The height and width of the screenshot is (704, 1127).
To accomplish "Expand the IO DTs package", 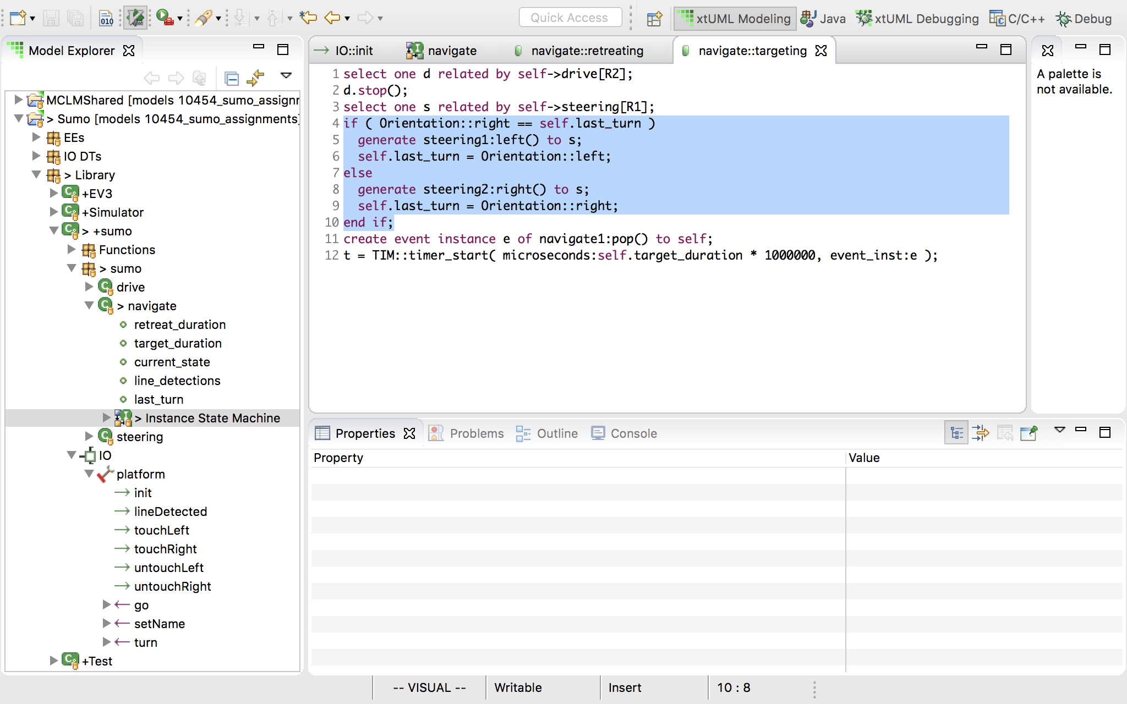I will pyautogui.click(x=36, y=156).
